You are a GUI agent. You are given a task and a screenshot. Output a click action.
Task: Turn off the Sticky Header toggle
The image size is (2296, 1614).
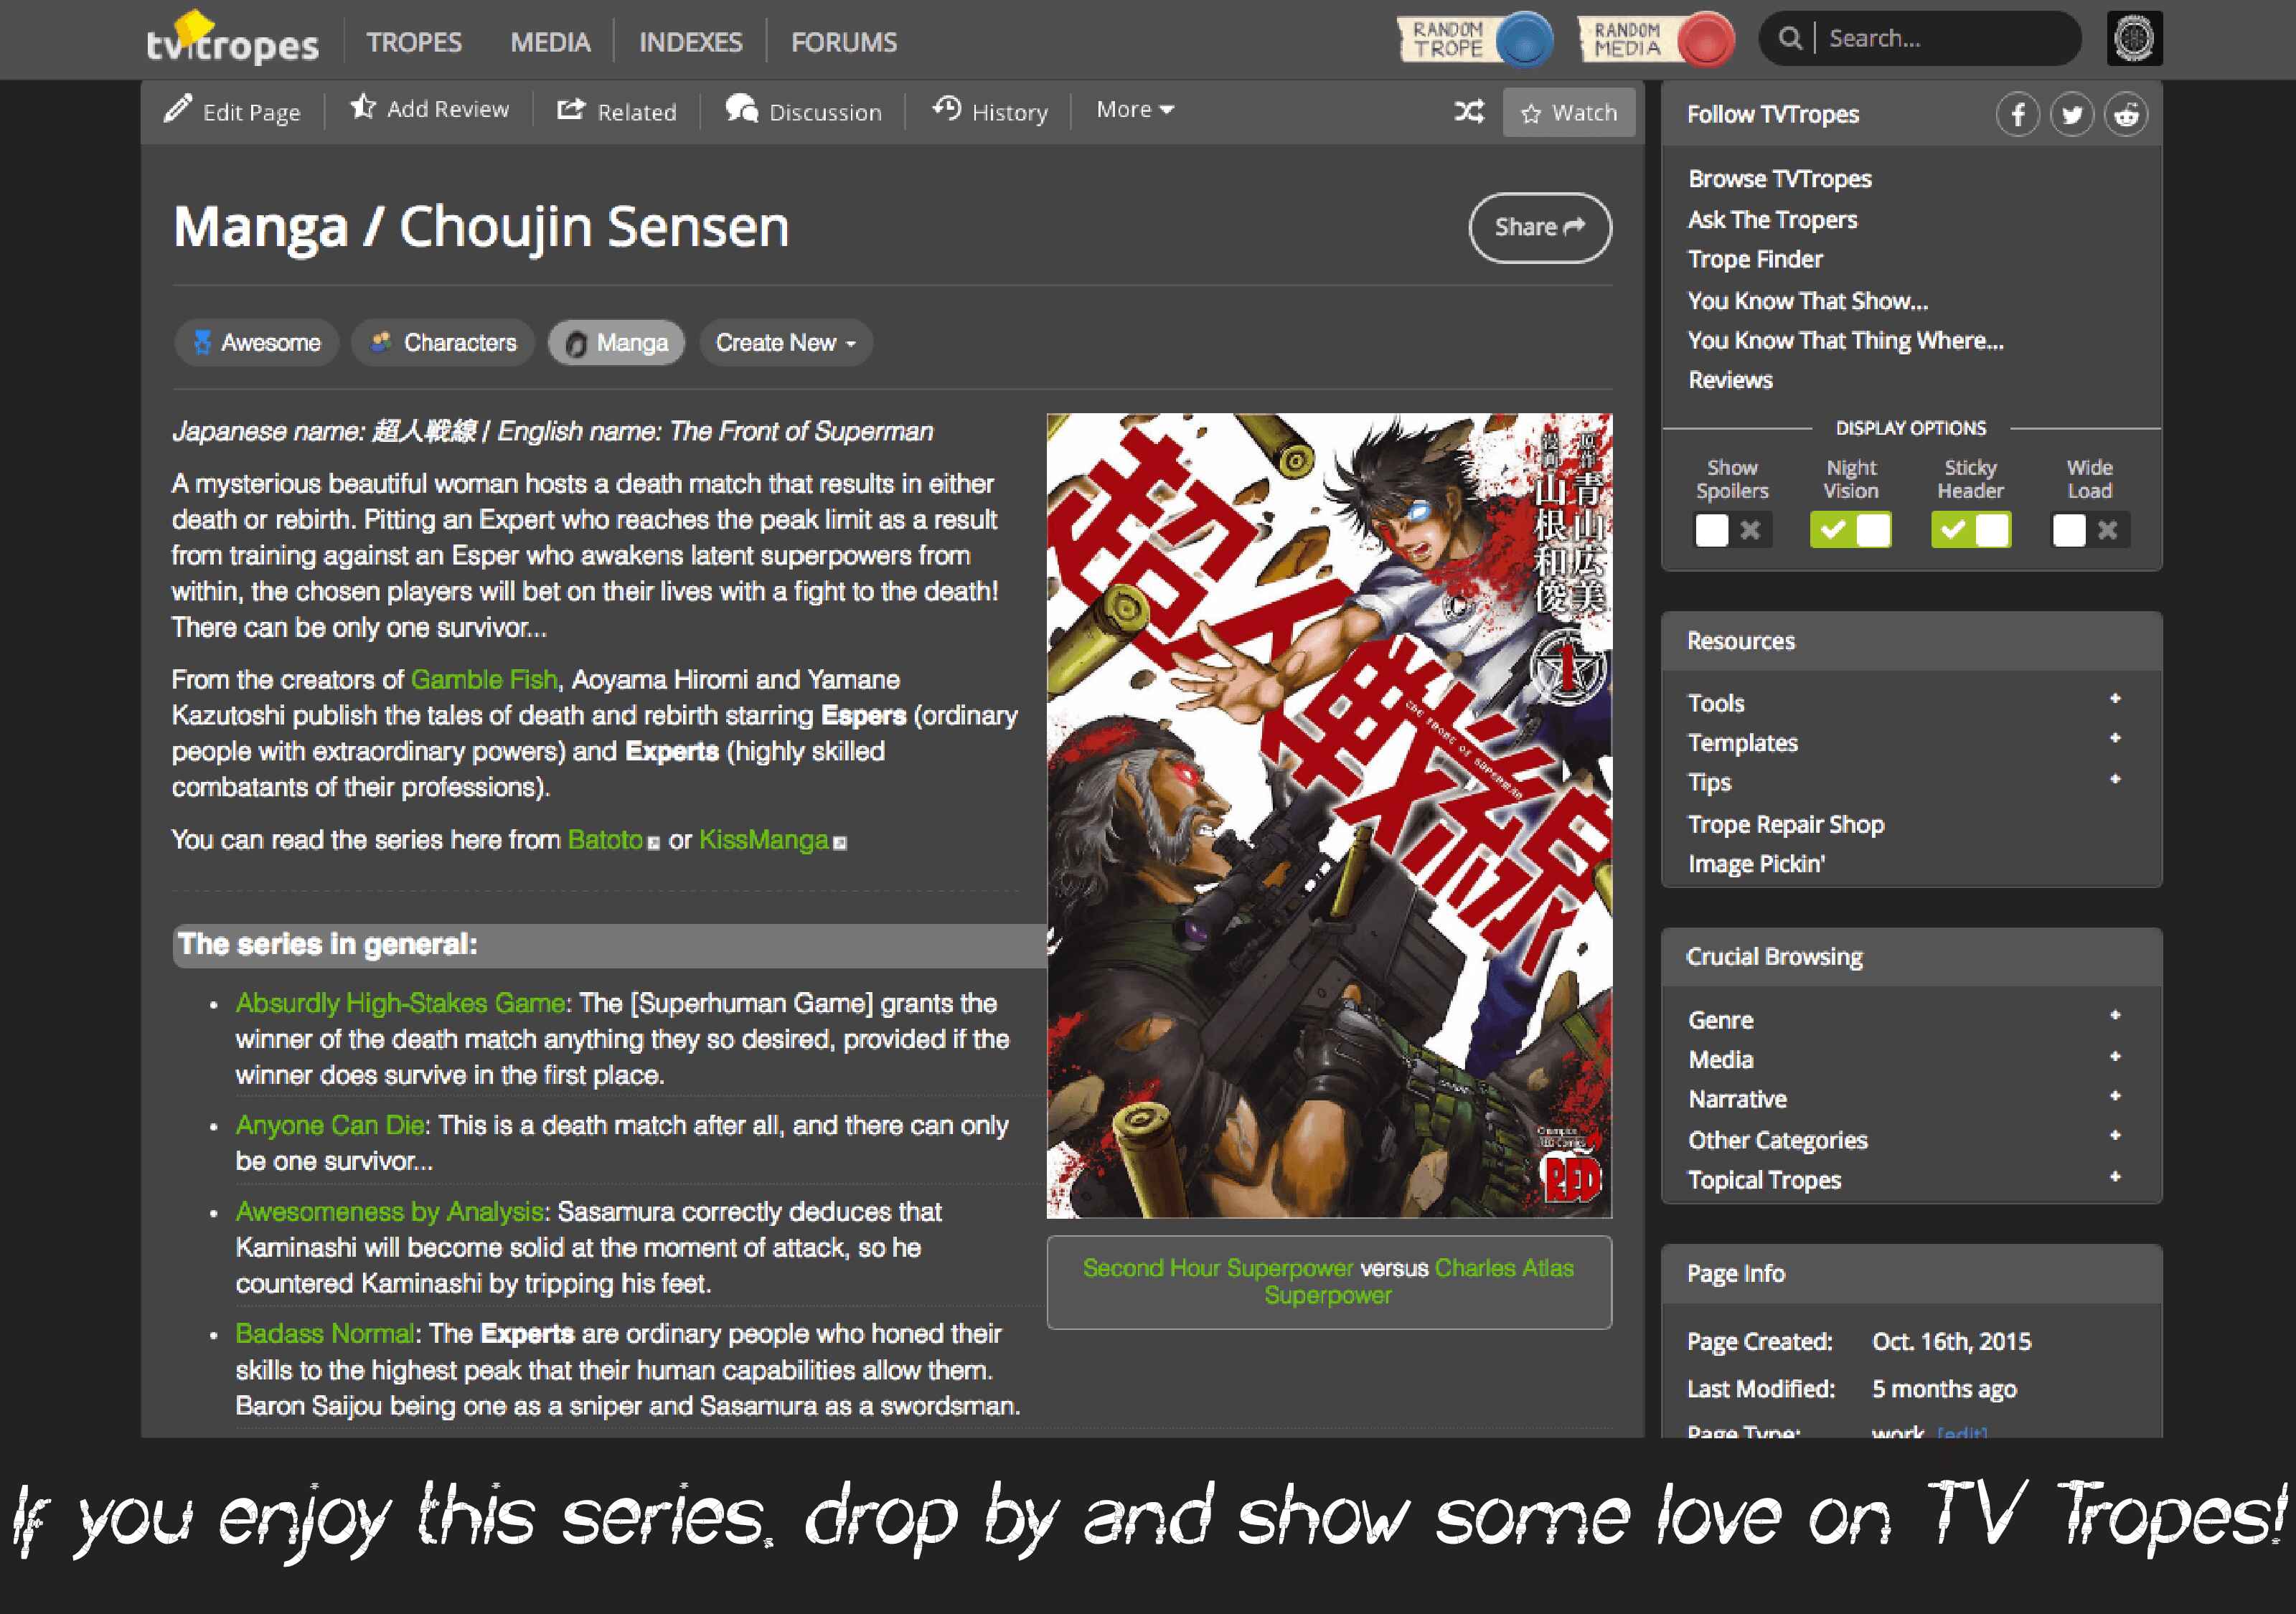1971,530
